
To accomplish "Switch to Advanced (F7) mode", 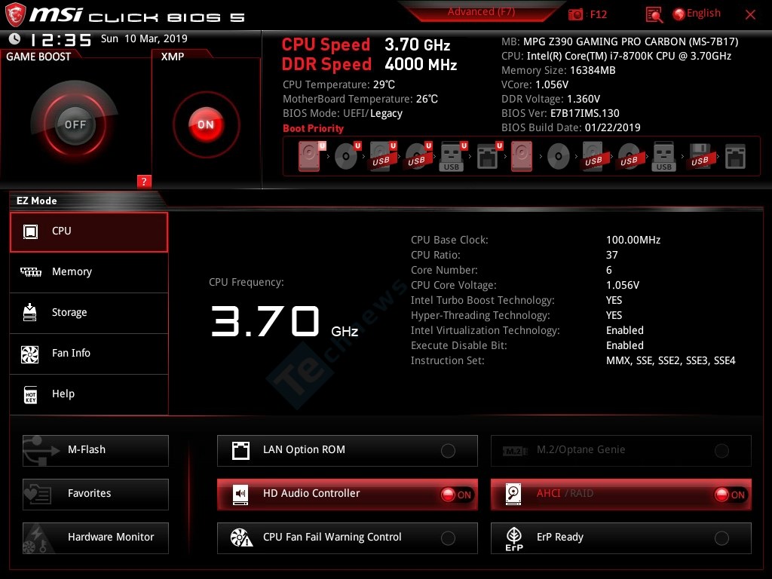I will click(481, 12).
